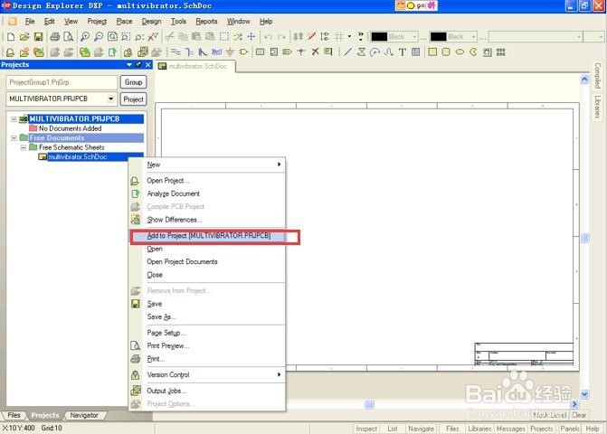The image size is (607, 434).
Task: Select the Place Line drawing tool
Action: (x=347, y=52)
